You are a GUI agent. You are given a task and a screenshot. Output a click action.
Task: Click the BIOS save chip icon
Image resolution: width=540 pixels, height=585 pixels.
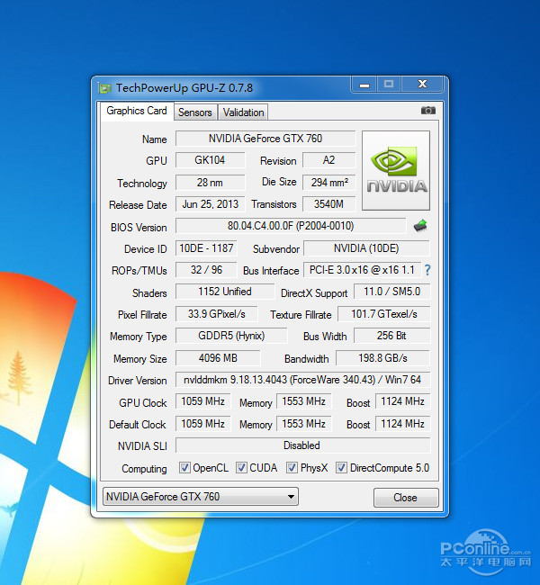(419, 226)
